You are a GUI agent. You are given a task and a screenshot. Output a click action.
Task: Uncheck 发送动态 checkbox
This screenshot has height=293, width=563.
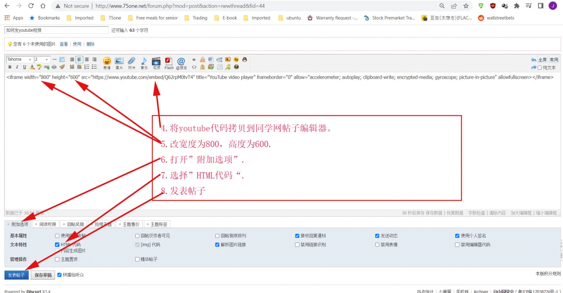pyautogui.click(x=377, y=236)
